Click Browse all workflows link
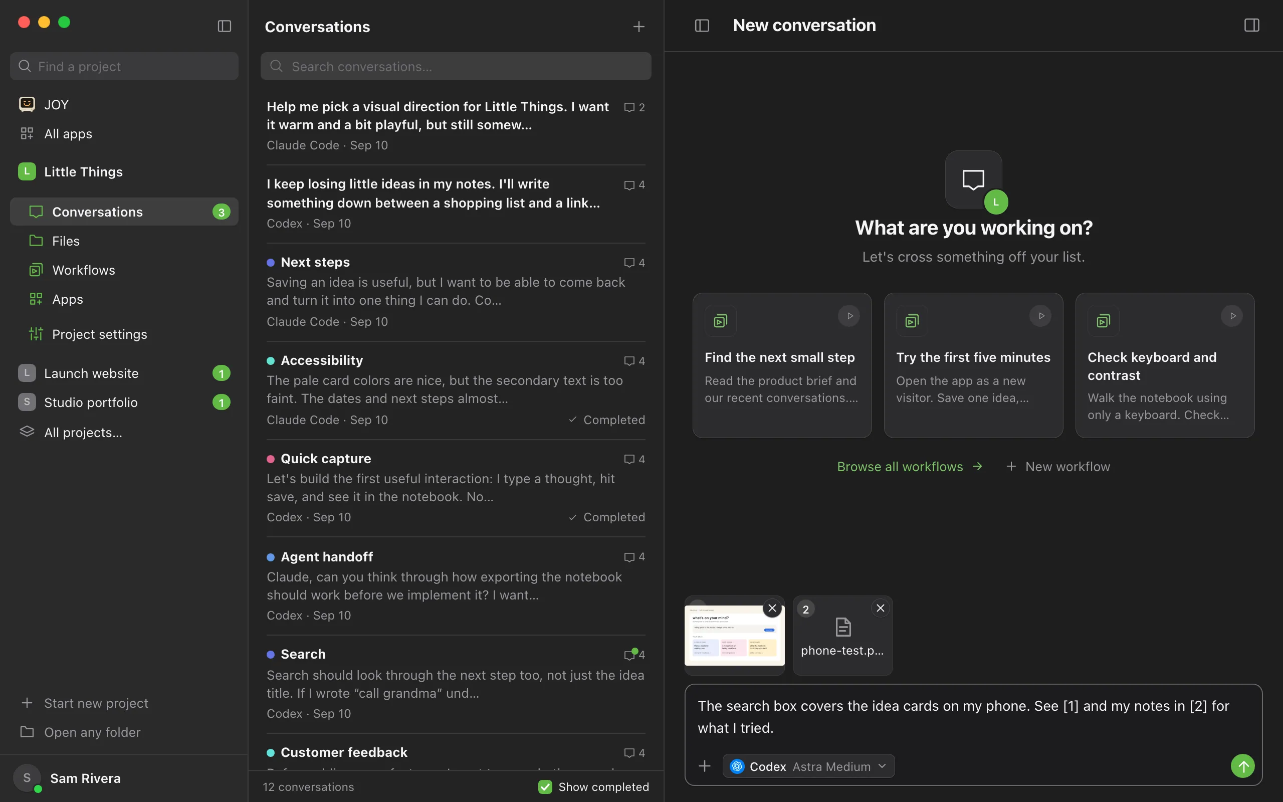1283x802 pixels. (x=910, y=466)
